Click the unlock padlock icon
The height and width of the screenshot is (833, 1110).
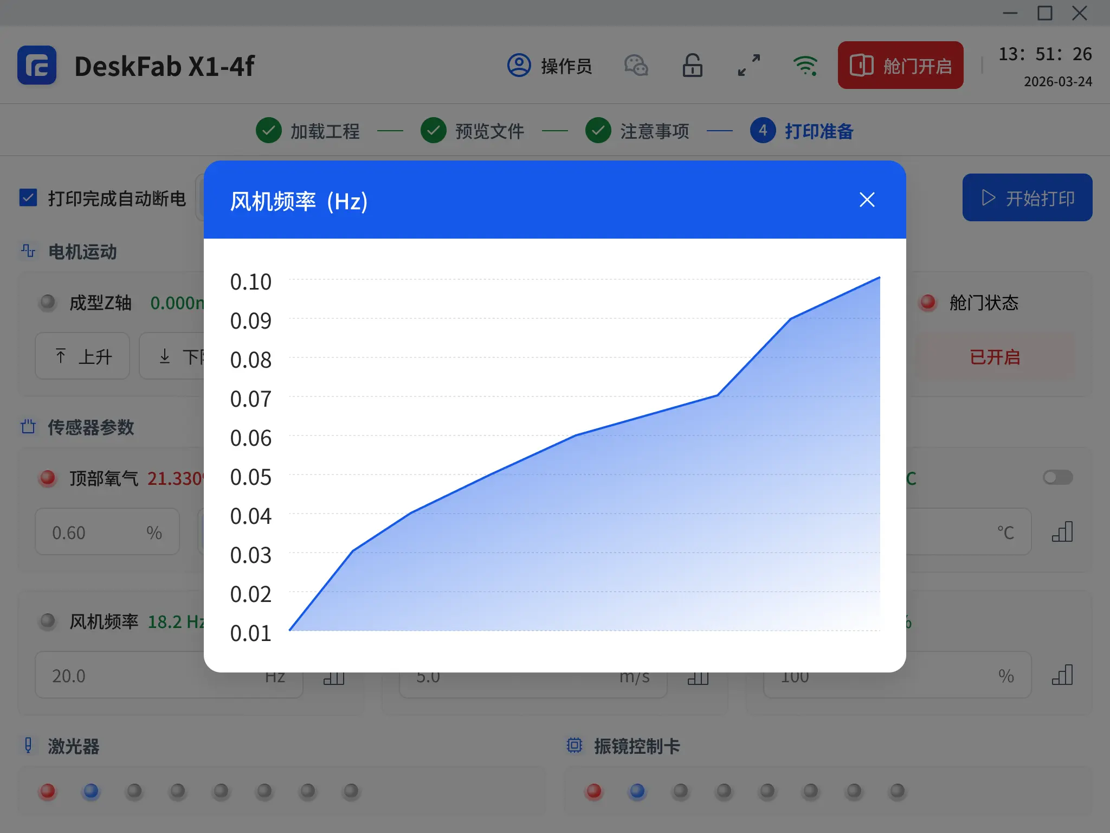pyautogui.click(x=692, y=66)
